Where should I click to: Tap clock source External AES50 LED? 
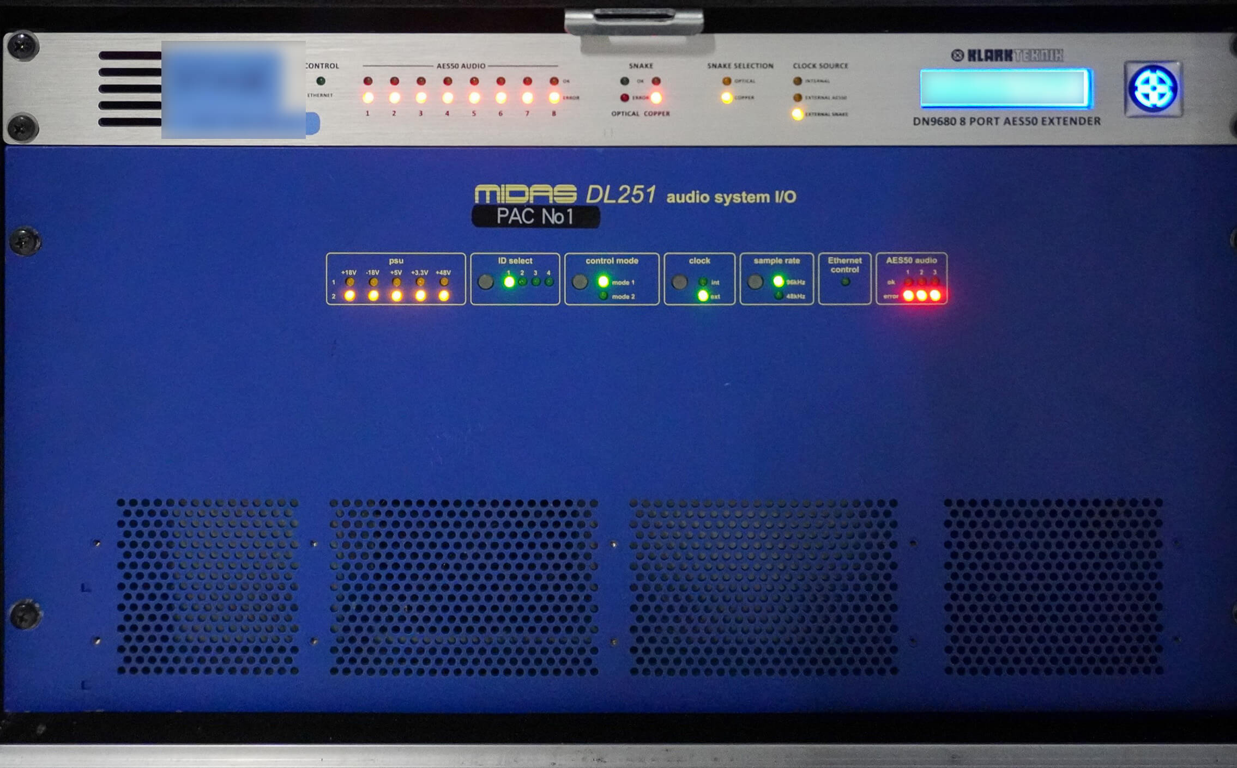point(798,98)
